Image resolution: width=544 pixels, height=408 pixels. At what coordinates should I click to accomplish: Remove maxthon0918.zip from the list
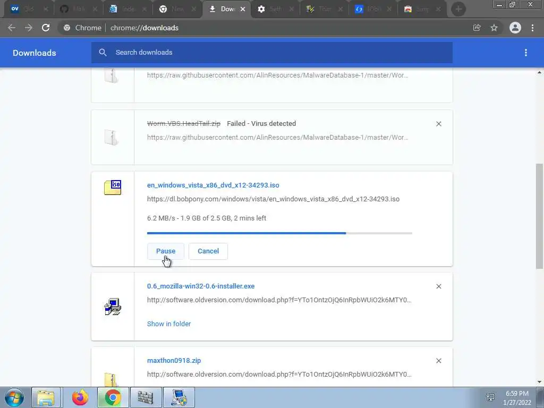coord(438,361)
